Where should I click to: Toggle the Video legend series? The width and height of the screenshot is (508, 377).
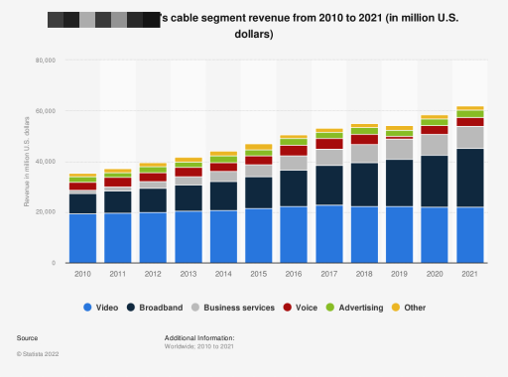(x=101, y=308)
